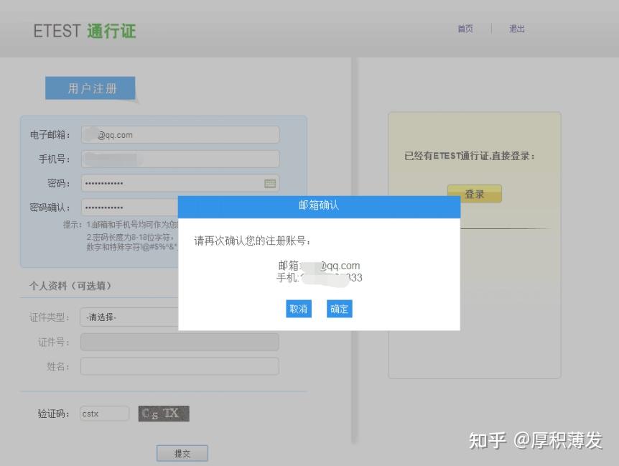Select the 用户注册 tab
619x466 pixels.
pyautogui.click(x=90, y=88)
